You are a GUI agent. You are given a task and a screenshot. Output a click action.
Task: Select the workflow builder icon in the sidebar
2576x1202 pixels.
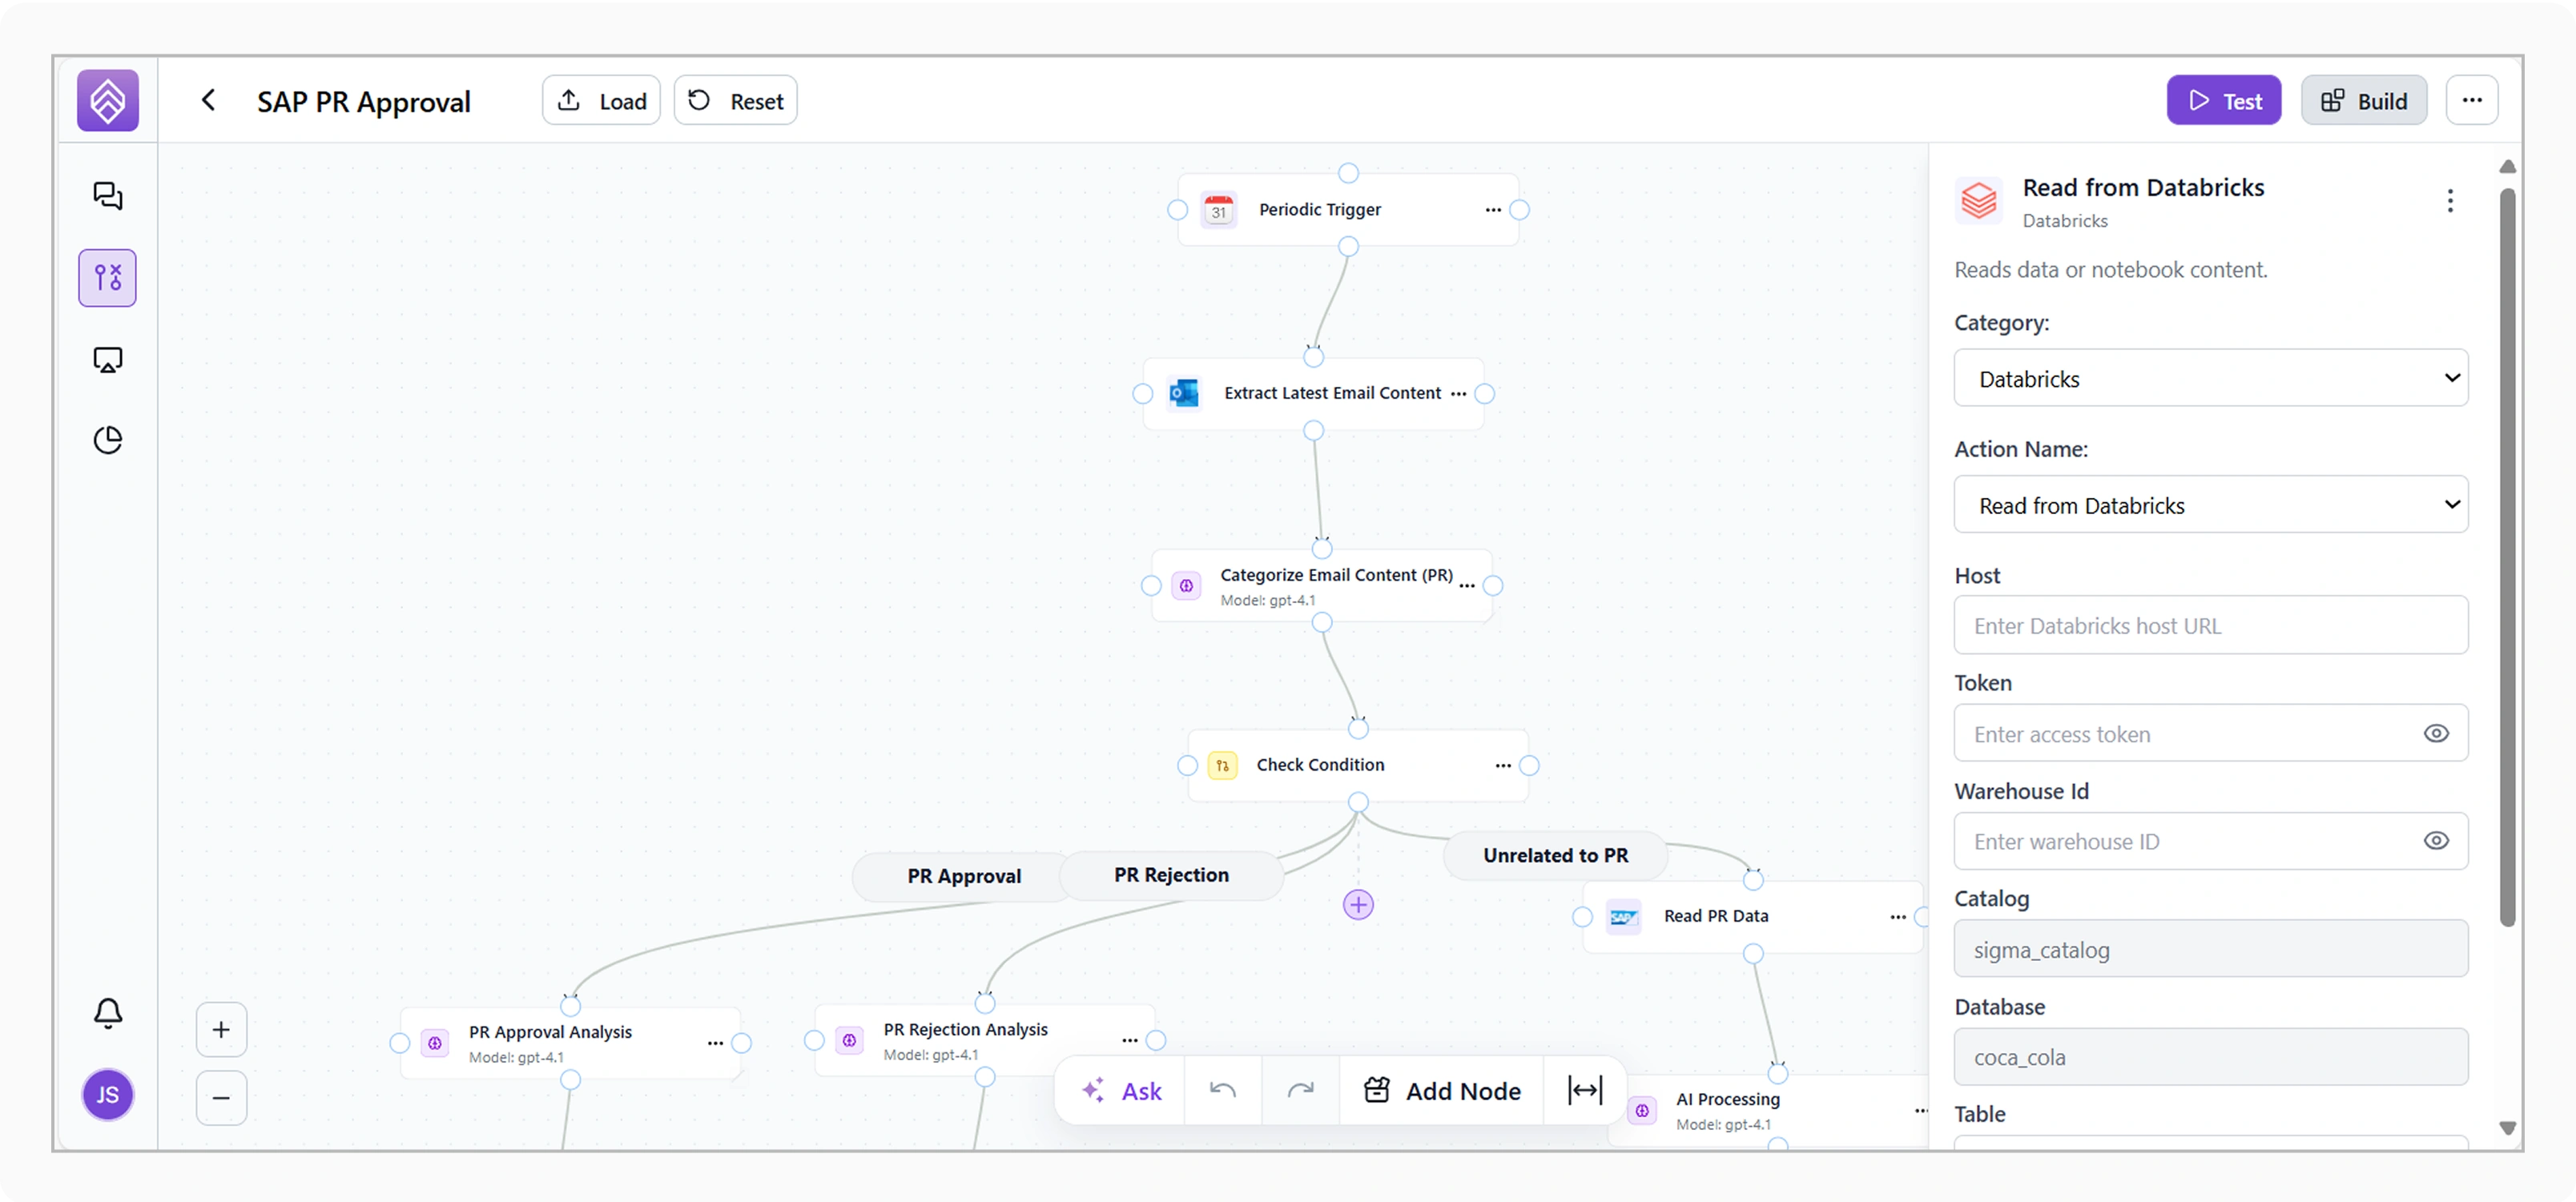[107, 278]
